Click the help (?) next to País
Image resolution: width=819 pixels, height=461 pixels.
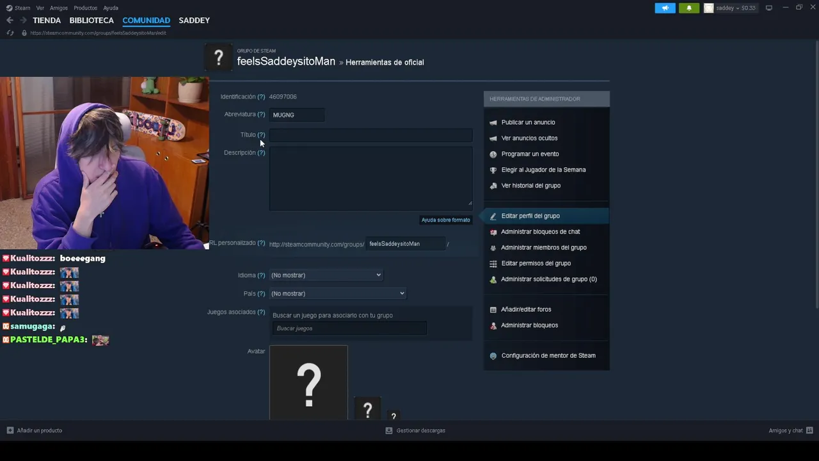tap(261, 293)
